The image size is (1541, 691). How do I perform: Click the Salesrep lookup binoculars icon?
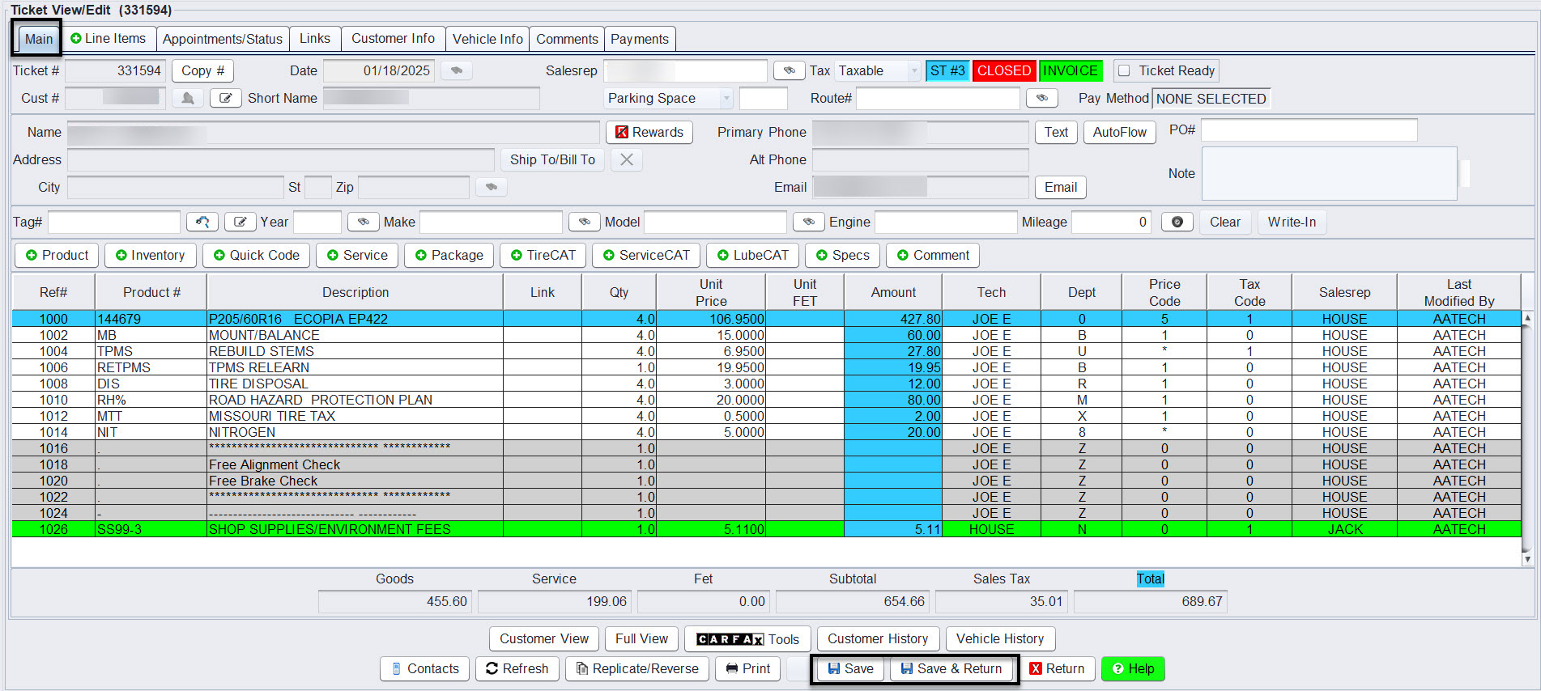[x=789, y=71]
